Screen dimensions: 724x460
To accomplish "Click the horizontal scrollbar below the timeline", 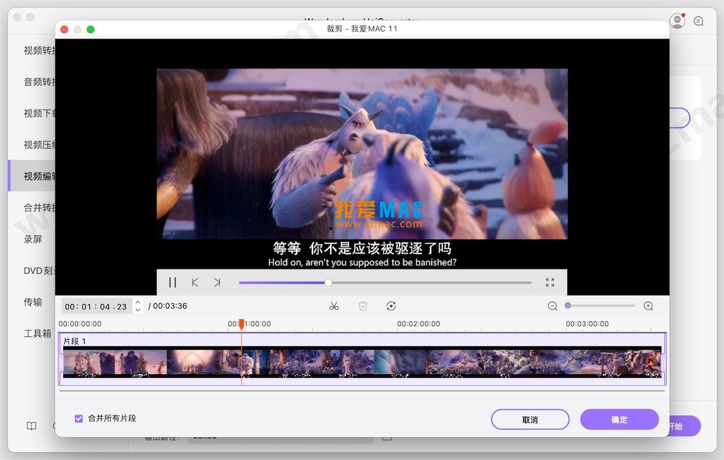I will pyautogui.click(x=362, y=391).
